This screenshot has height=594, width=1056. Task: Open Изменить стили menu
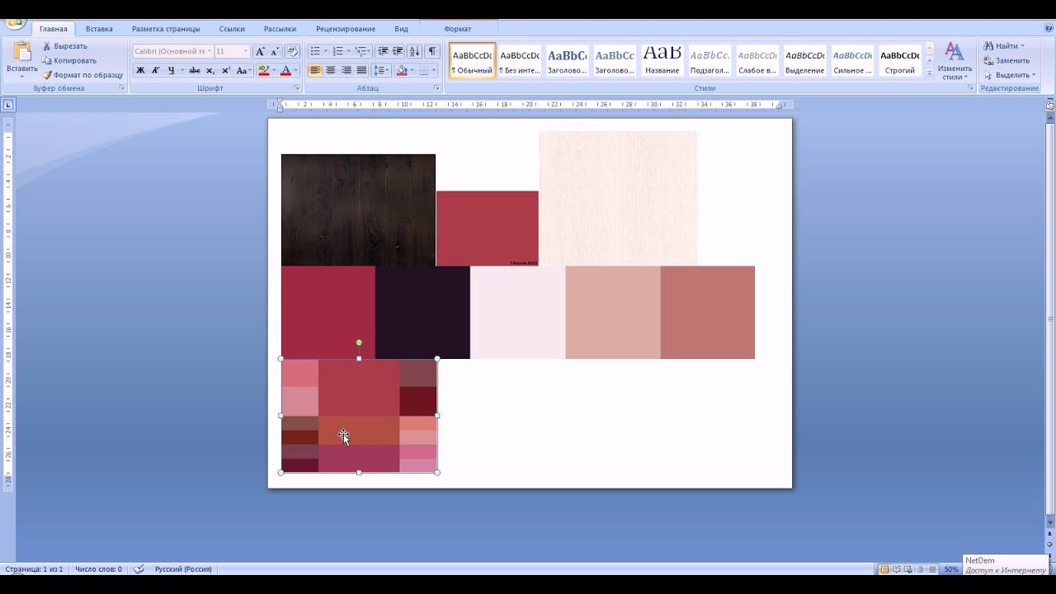(x=954, y=61)
